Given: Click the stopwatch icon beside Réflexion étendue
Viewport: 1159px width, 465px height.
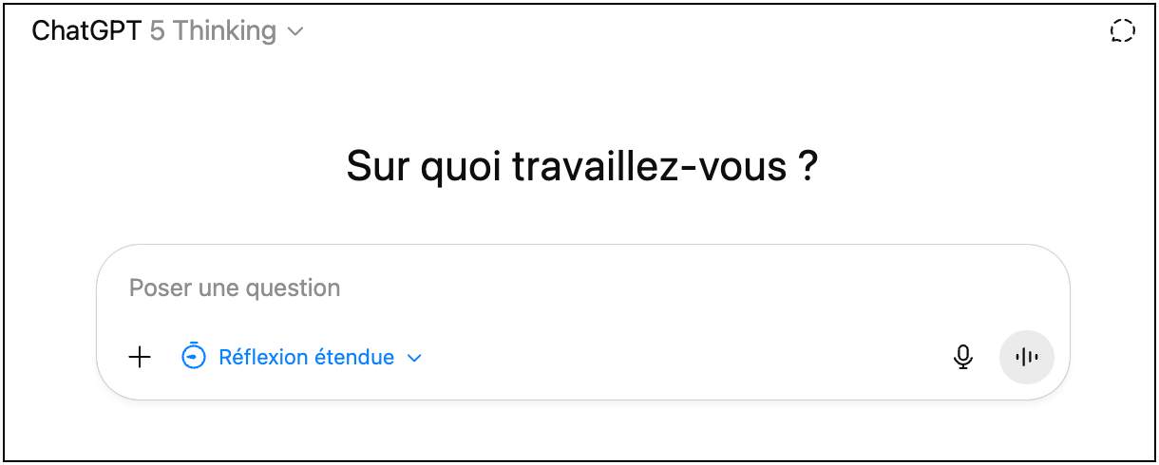Looking at the screenshot, I should point(194,358).
